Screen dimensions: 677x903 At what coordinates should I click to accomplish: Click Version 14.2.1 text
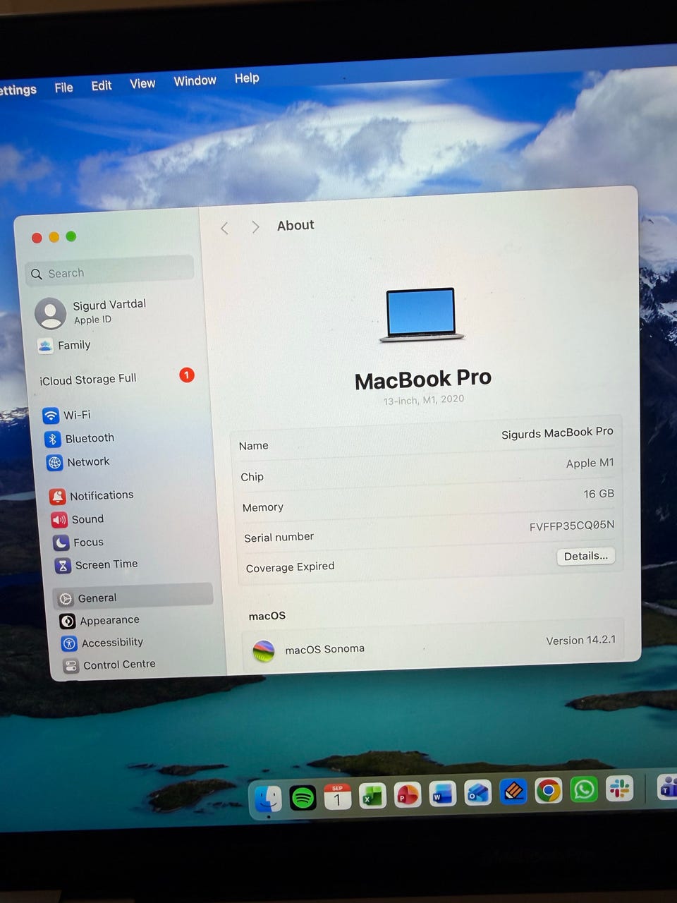point(580,640)
